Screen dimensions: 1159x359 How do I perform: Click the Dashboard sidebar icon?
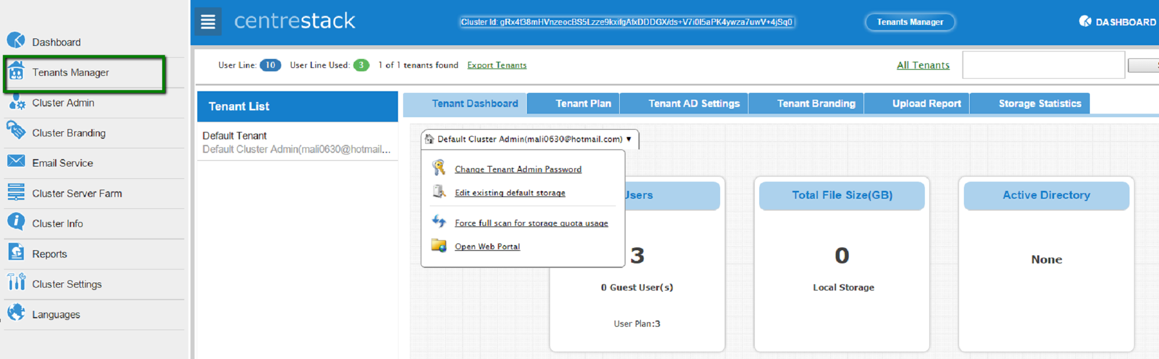(x=16, y=40)
